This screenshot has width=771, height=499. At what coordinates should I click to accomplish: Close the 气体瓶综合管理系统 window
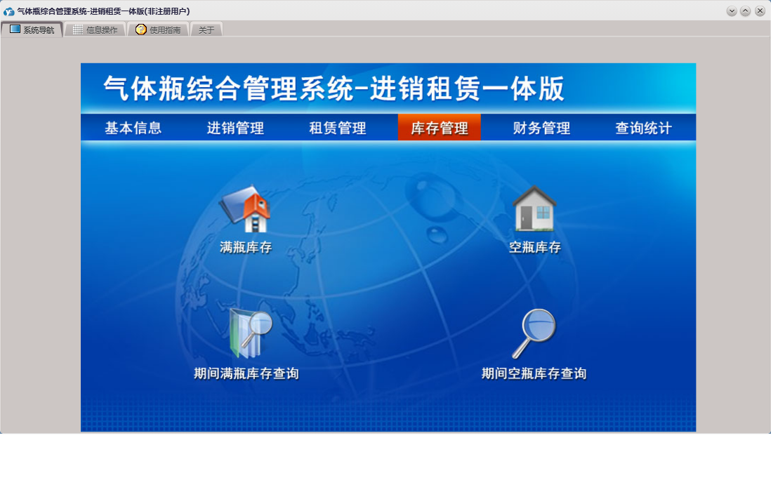click(x=760, y=11)
